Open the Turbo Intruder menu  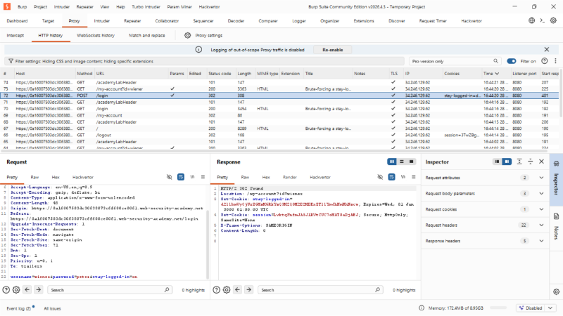click(x=146, y=7)
